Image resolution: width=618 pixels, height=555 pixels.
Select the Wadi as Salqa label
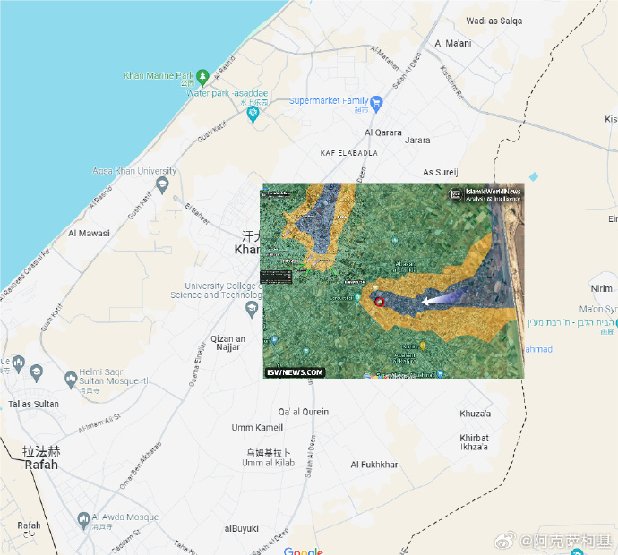pyautogui.click(x=494, y=21)
